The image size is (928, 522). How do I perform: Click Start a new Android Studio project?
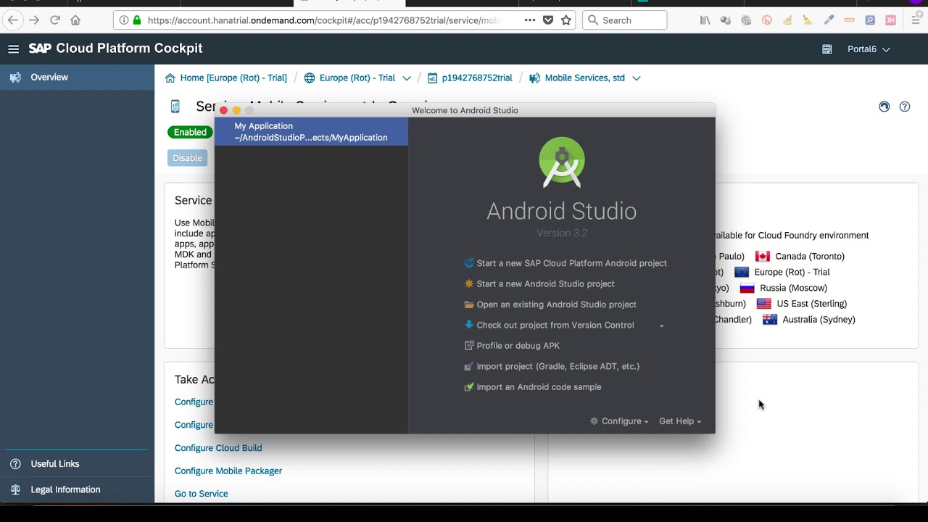click(x=545, y=283)
